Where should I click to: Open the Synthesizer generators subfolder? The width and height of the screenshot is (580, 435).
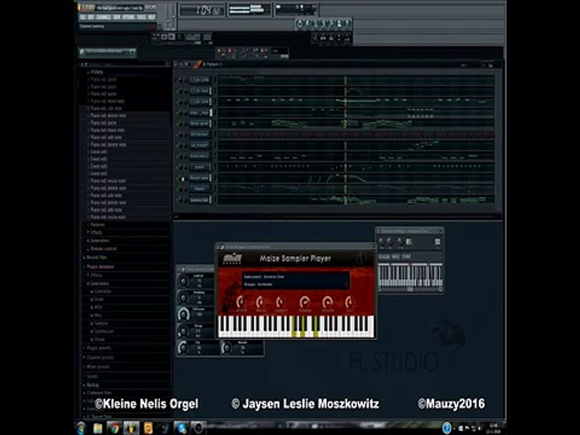pos(103,332)
